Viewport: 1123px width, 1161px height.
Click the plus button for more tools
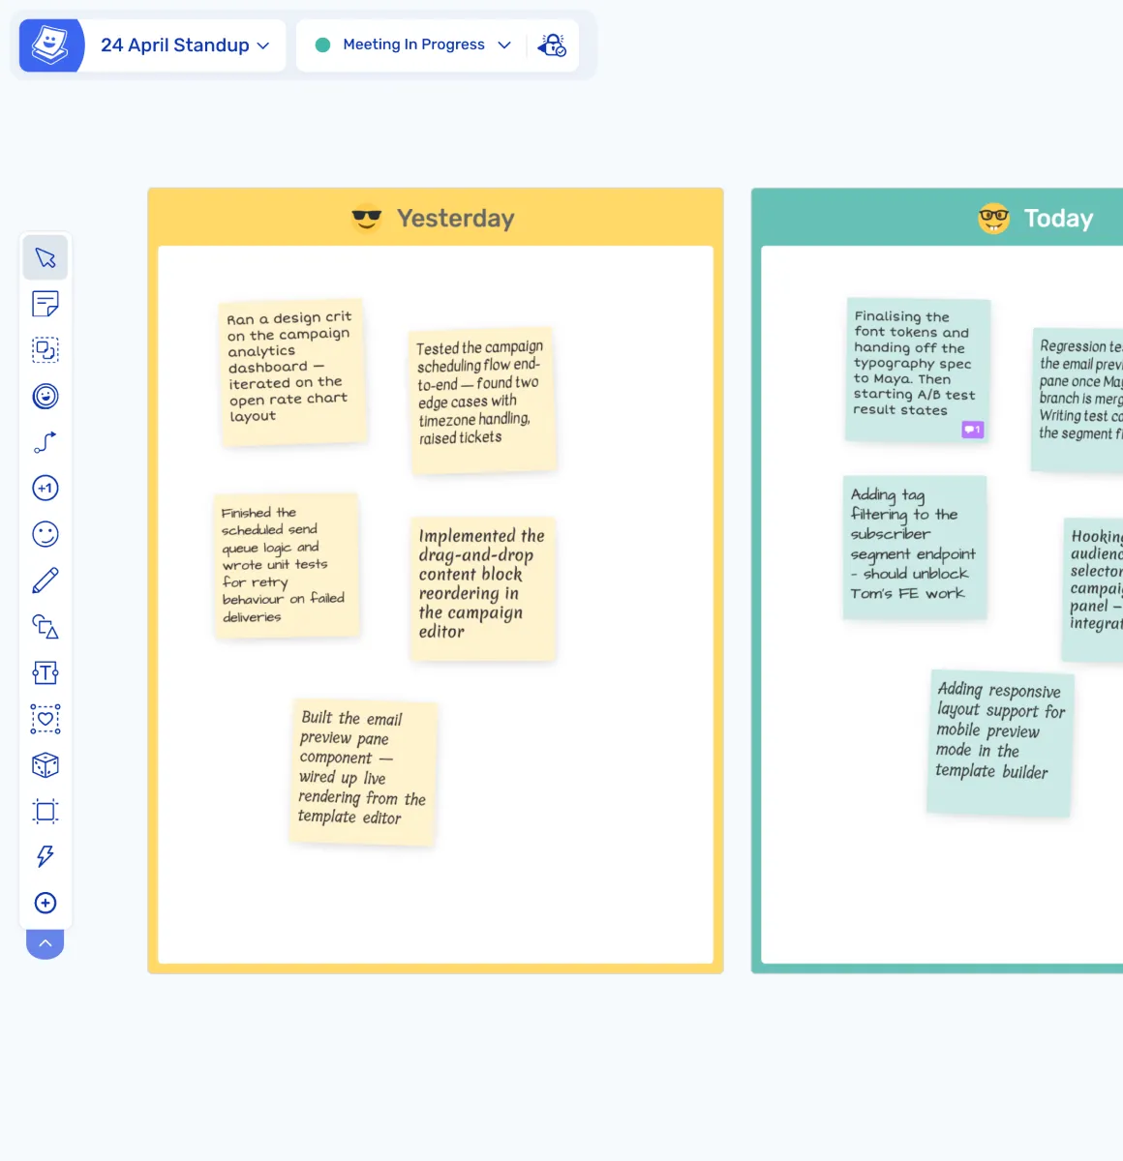click(x=46, y=903)
